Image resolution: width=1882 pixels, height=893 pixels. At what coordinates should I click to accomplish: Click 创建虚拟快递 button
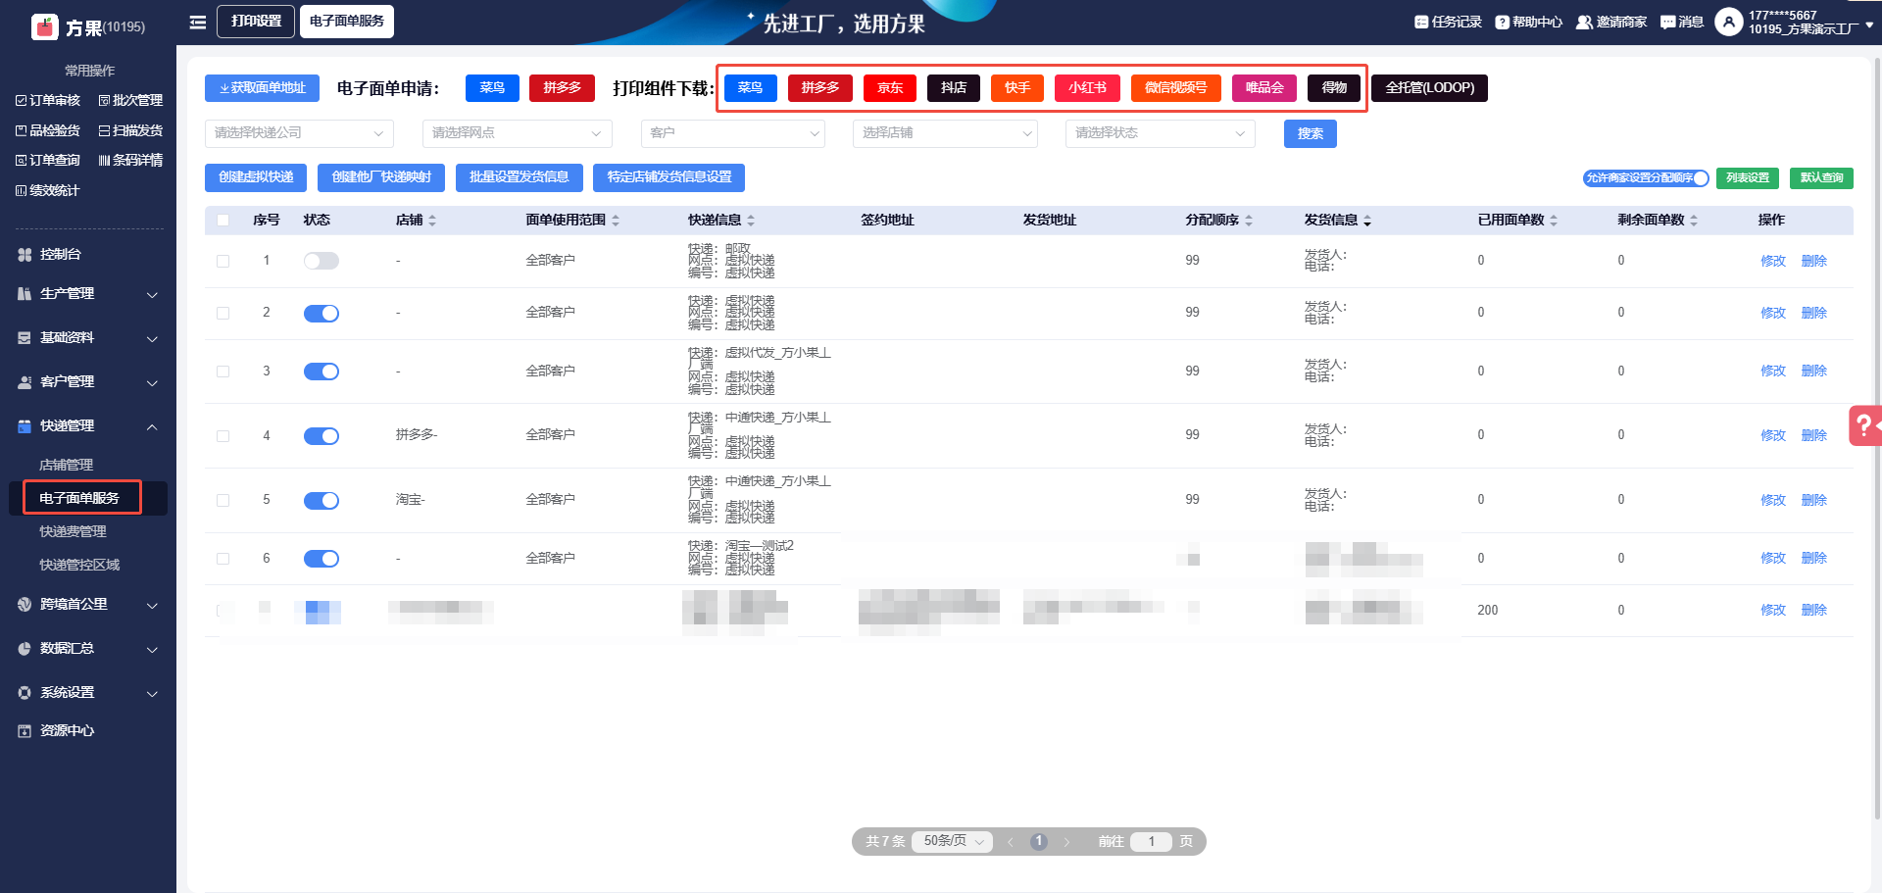coord(256,177)
